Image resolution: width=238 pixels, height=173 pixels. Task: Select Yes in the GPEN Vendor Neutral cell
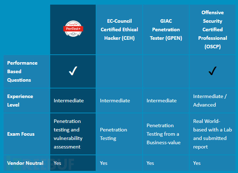tap(150, 163)
